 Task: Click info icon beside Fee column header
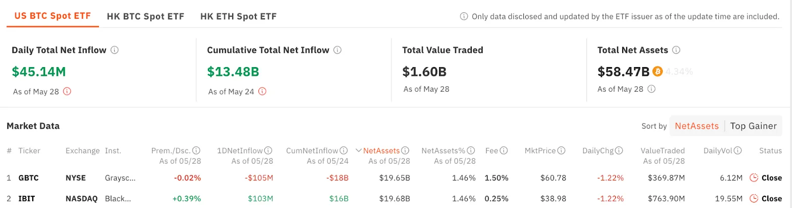click(504, 150)
